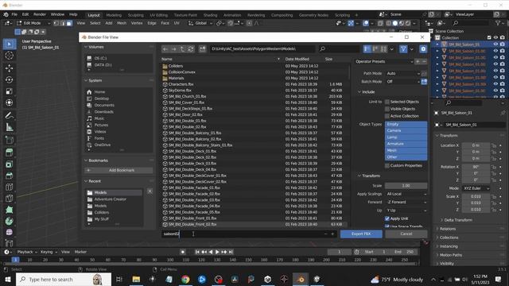The height and width of the screenshot is (286, 509).
Task: Select the Move tool in left toolbar
Action: (10, 68)
